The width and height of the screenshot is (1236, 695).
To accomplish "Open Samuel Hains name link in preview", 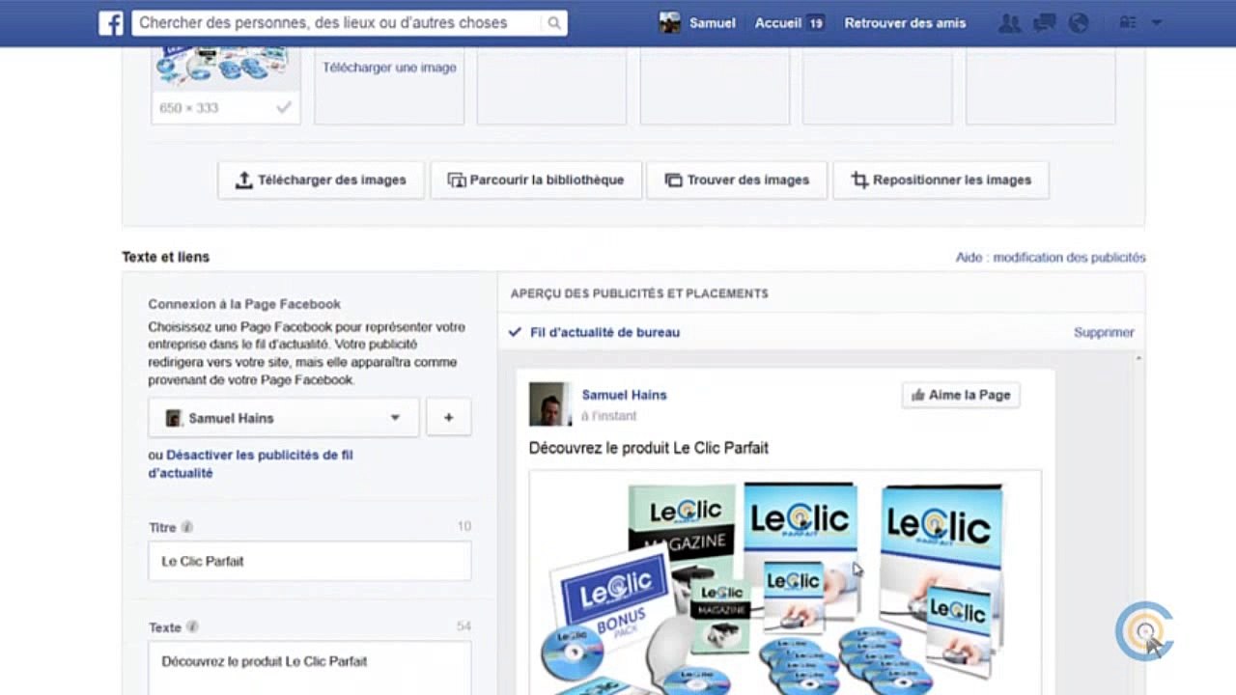I will pos(624,395).
